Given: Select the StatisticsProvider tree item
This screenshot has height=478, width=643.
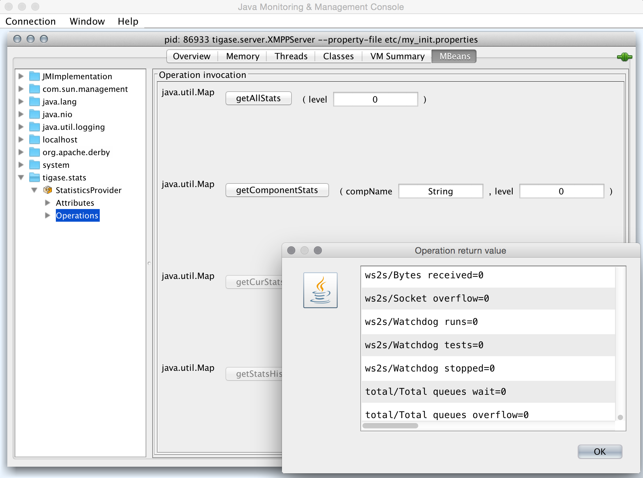Looking at the screenshot, I should pos(89,190).
